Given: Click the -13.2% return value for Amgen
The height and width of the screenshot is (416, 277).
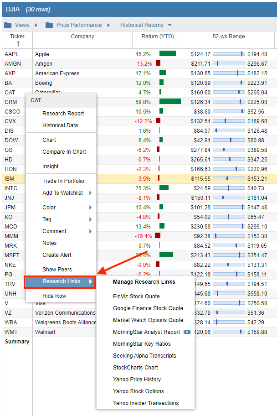Looking at the screenshot, I should click(x=143, y=64).
